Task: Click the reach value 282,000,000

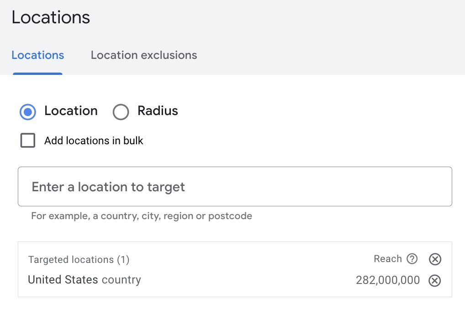Action: (x=387, y=280)
